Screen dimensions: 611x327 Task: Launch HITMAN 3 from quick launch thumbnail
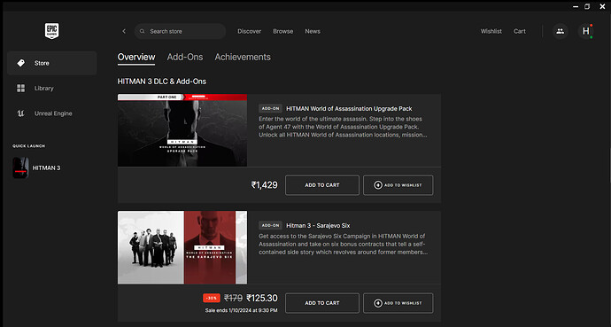coord(20,168)
